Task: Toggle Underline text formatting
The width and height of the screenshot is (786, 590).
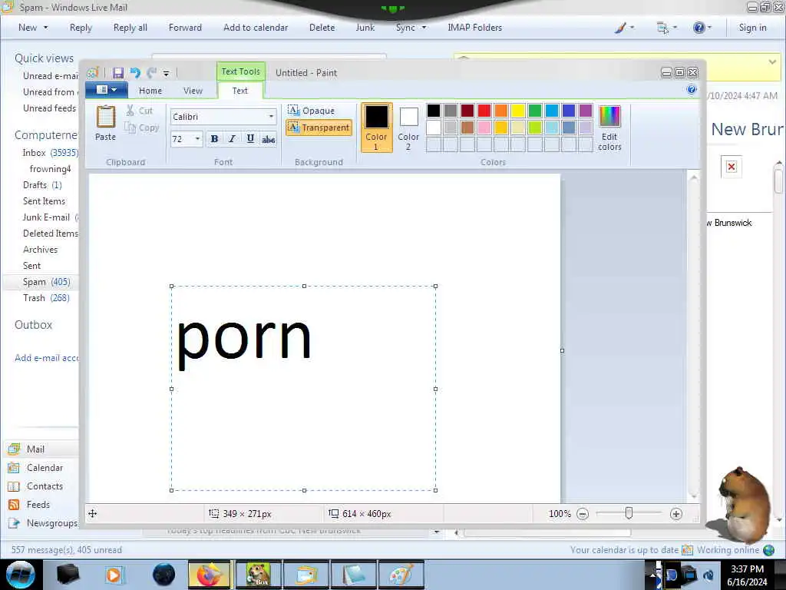Action: pyautogui.click(x=250, y=139)
